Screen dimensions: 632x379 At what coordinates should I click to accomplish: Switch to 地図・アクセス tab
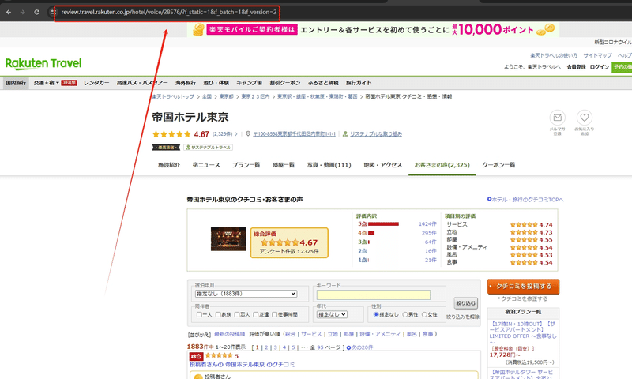[383, 165]
